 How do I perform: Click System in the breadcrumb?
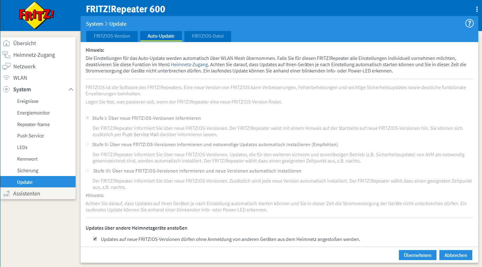point(94,24)
